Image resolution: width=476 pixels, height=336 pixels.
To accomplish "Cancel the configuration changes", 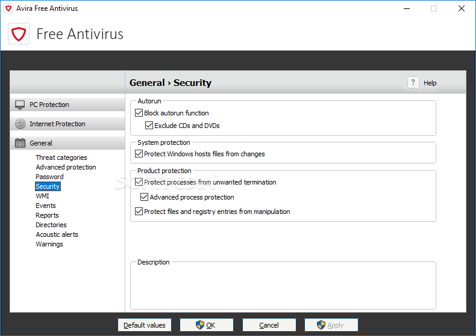I will coord(269,325).
